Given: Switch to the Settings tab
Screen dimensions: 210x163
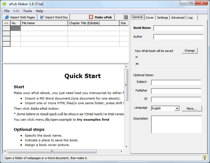Looking at the screenshot, I should pyautogui.click(x=162, y=18).
